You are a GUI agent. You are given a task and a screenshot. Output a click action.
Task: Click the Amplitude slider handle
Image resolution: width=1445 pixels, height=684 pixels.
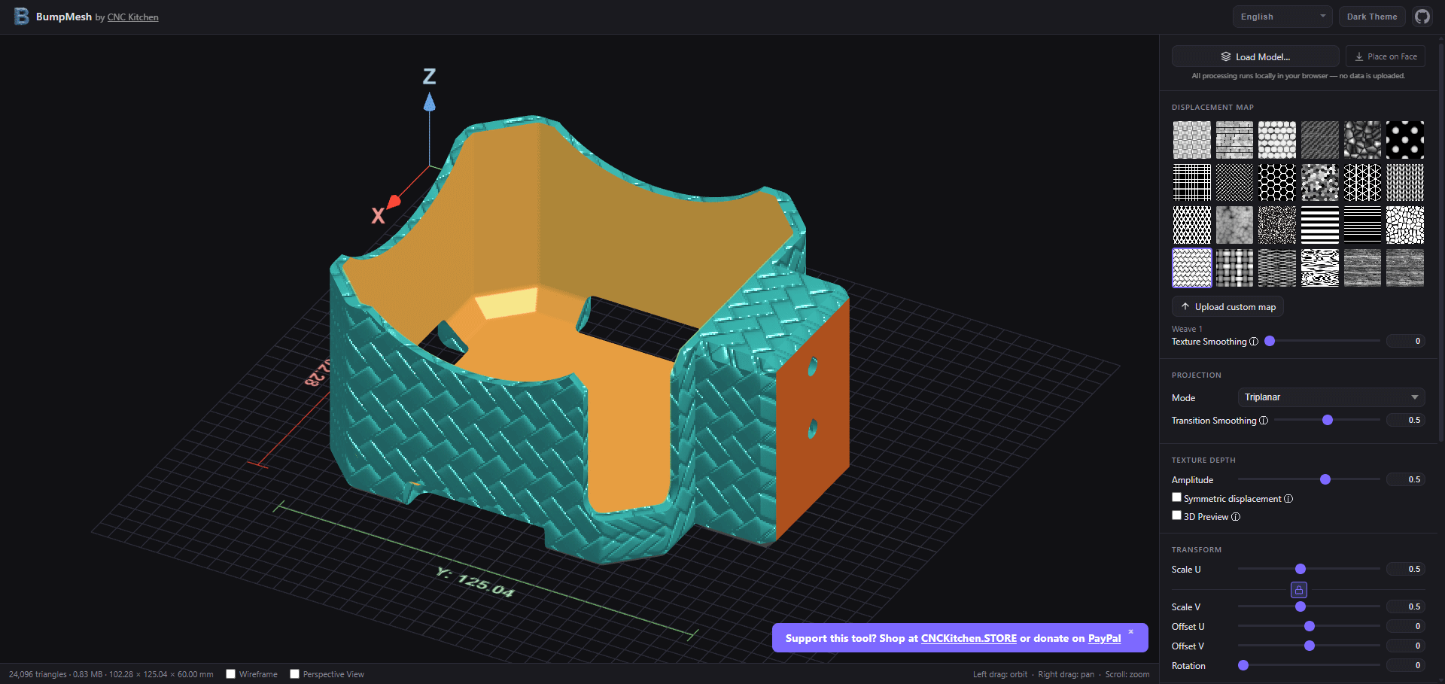[x=1325, y=480]
